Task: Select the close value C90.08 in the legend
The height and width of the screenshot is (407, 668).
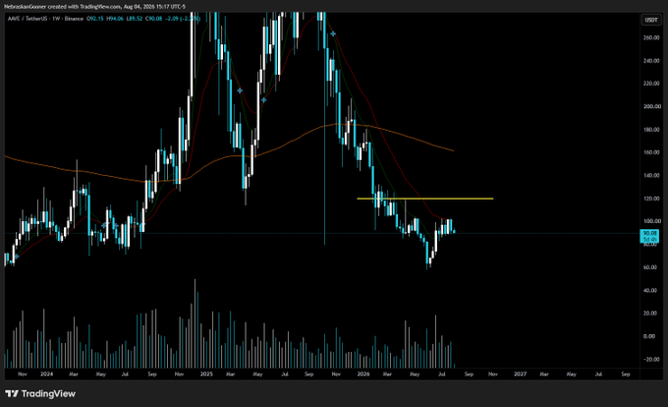Action: pyautogui.click(x=153, y=19)
